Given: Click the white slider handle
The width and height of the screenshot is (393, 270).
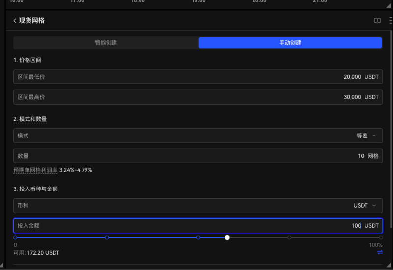Looking at the screenshot, I should tap(227, 237).
